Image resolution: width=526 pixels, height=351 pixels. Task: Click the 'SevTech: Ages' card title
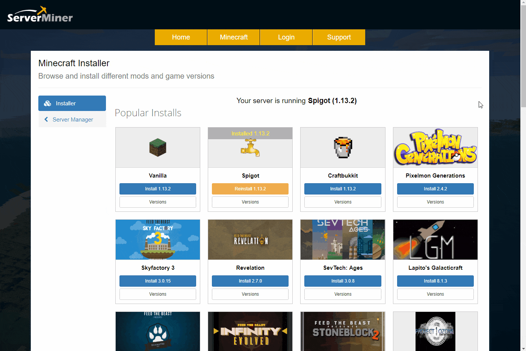pos(343,268)
